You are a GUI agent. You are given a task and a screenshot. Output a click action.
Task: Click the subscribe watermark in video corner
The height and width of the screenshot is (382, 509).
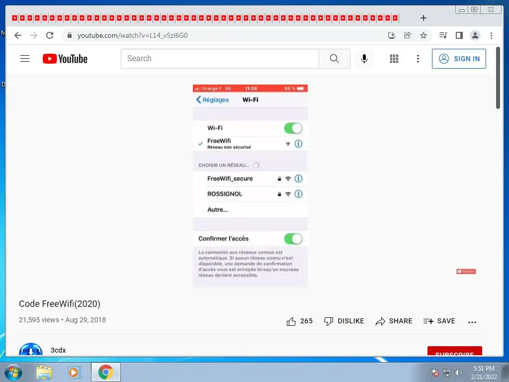466,272
